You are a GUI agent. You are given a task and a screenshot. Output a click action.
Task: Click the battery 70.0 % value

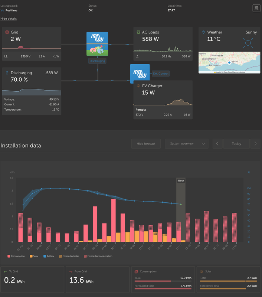(x=19, y=79)
